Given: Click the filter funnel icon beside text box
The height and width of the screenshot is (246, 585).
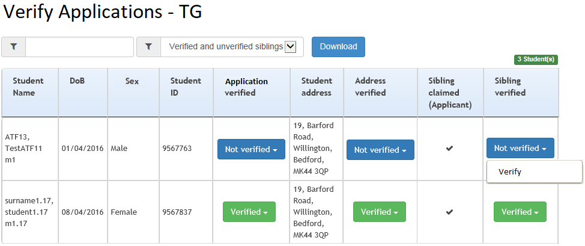Looking at the screenshot, I should point(14,47).
